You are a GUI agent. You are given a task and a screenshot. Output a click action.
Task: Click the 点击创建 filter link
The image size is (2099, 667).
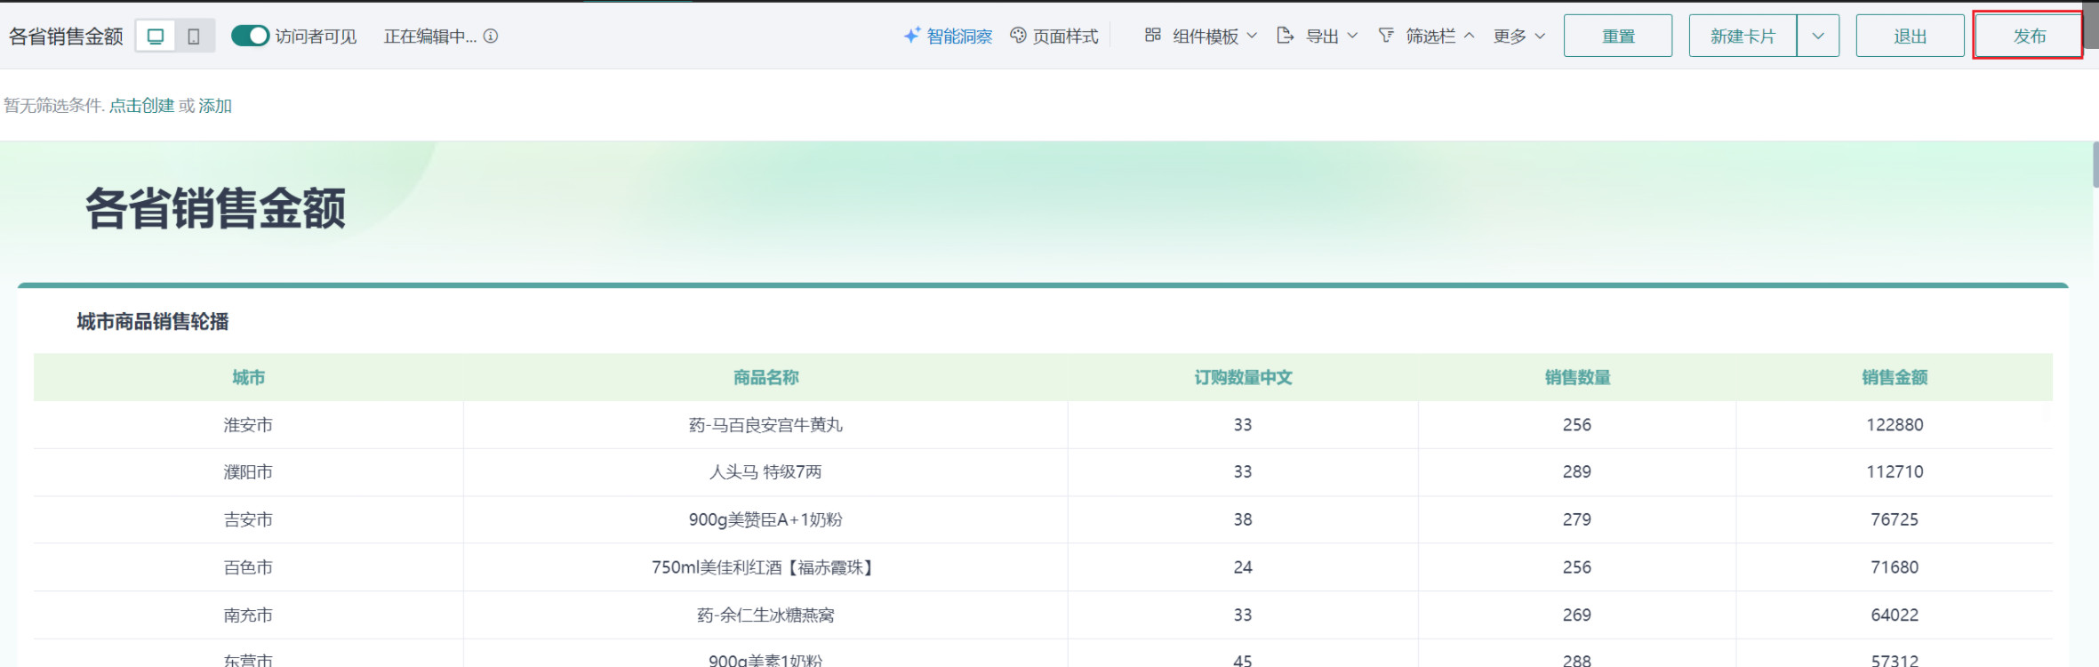[x=141, y=106]
